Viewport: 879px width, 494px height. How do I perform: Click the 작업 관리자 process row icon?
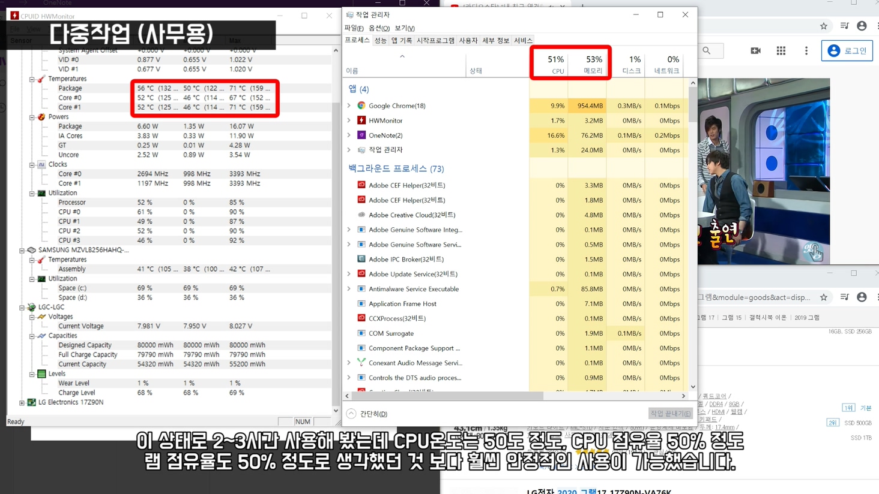click(x=361, y=150)
